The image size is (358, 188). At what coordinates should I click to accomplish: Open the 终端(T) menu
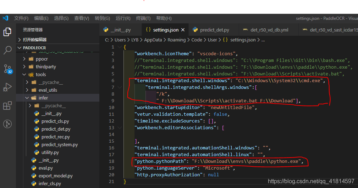(x=143, y=18)
